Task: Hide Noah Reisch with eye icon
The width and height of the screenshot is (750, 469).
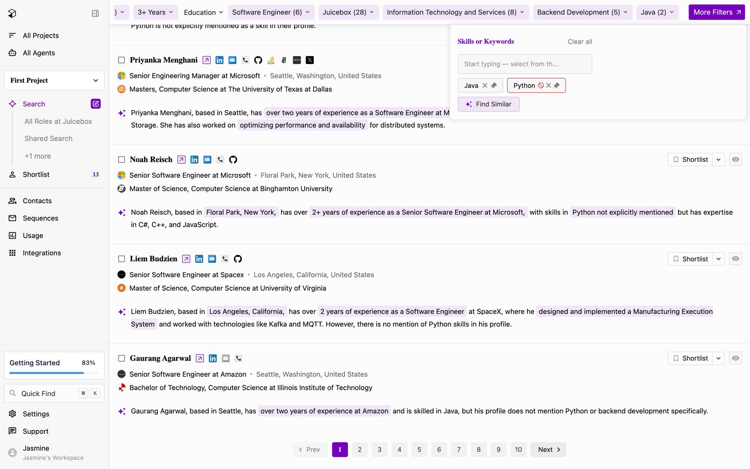Action: coord(736,159)
